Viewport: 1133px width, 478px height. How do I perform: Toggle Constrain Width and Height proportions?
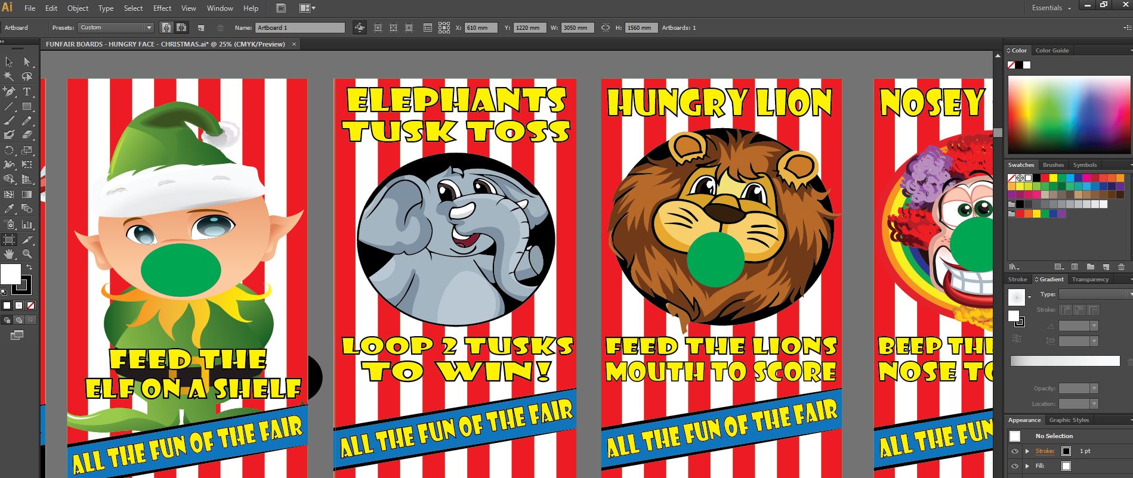pyautogui.click(x=606, y=27)
